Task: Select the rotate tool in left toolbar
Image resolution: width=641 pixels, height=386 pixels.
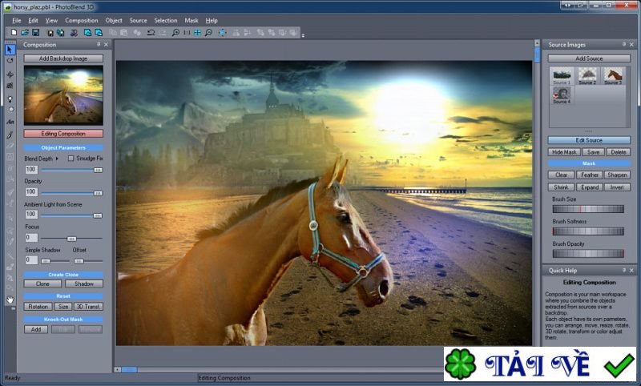Action: pos(10,61)
